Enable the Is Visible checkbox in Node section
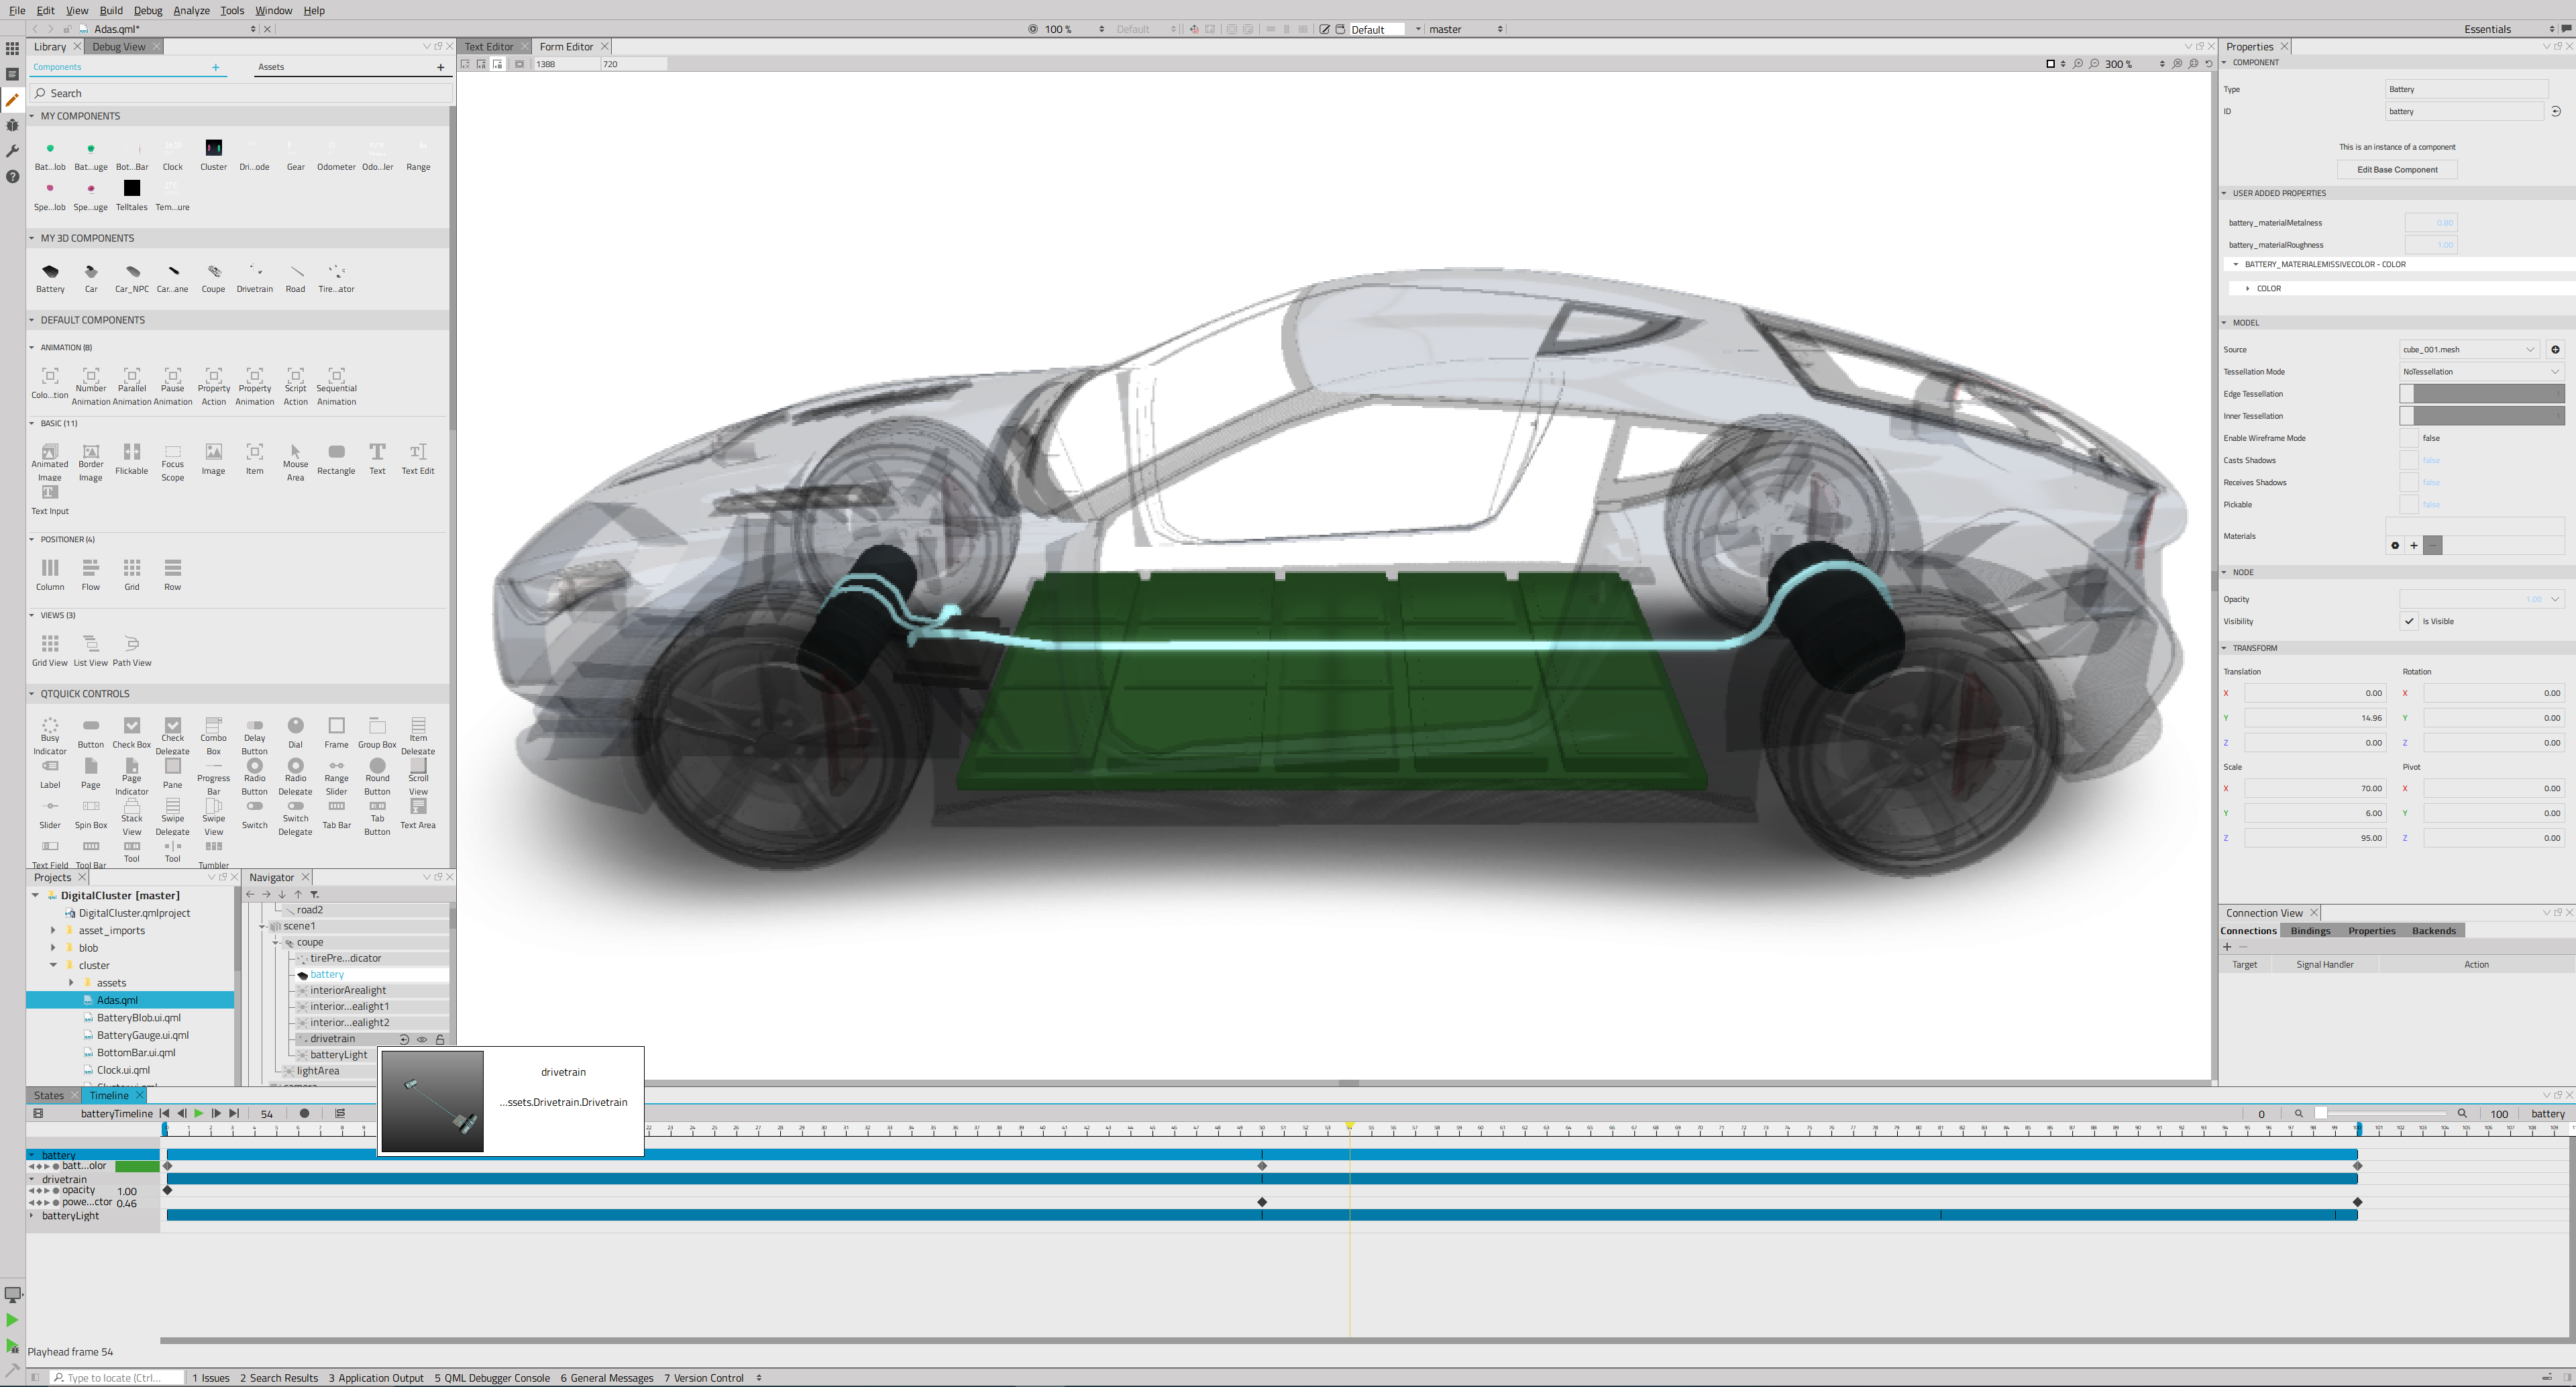Viewport: 2576px width, 1387px height. coord(2410,621)
